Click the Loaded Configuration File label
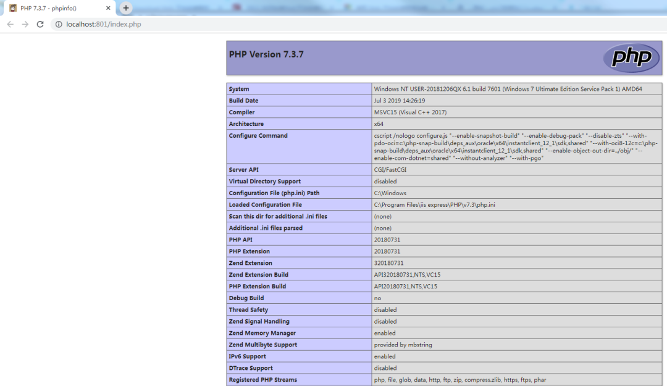Image resolution: width=667 pixels, height=386 pixels. point(266,204)
